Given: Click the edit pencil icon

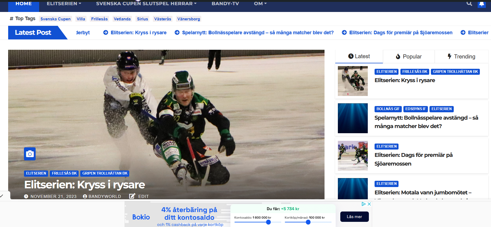Looking at the screenshot, I should pos(132,196).
